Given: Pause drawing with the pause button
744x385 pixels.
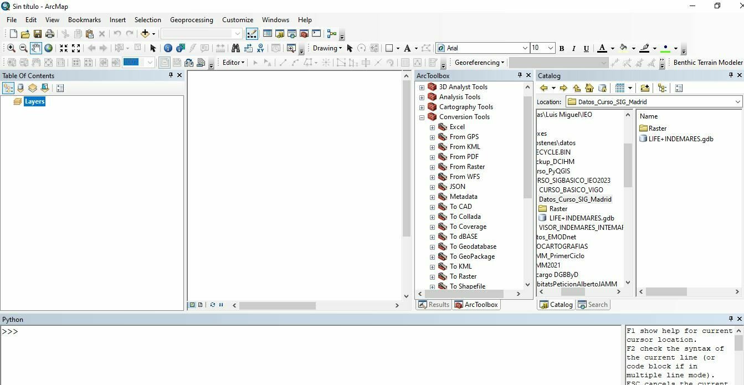Looking at the screenshot, I should click(x=221, y=305).
